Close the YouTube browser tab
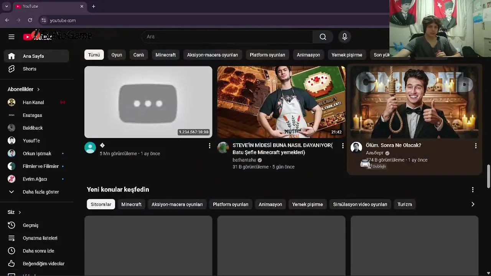This screenshot has width=491, height=276. point(82,7)
